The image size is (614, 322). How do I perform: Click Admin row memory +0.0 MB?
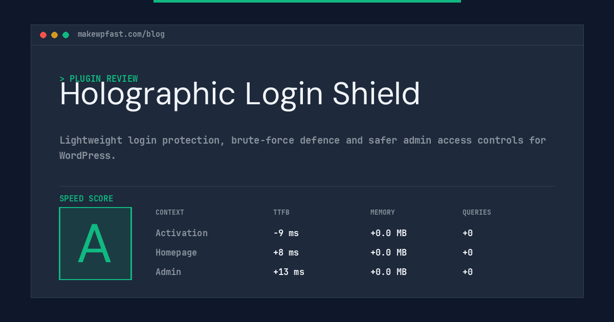[x=388, y=272]
